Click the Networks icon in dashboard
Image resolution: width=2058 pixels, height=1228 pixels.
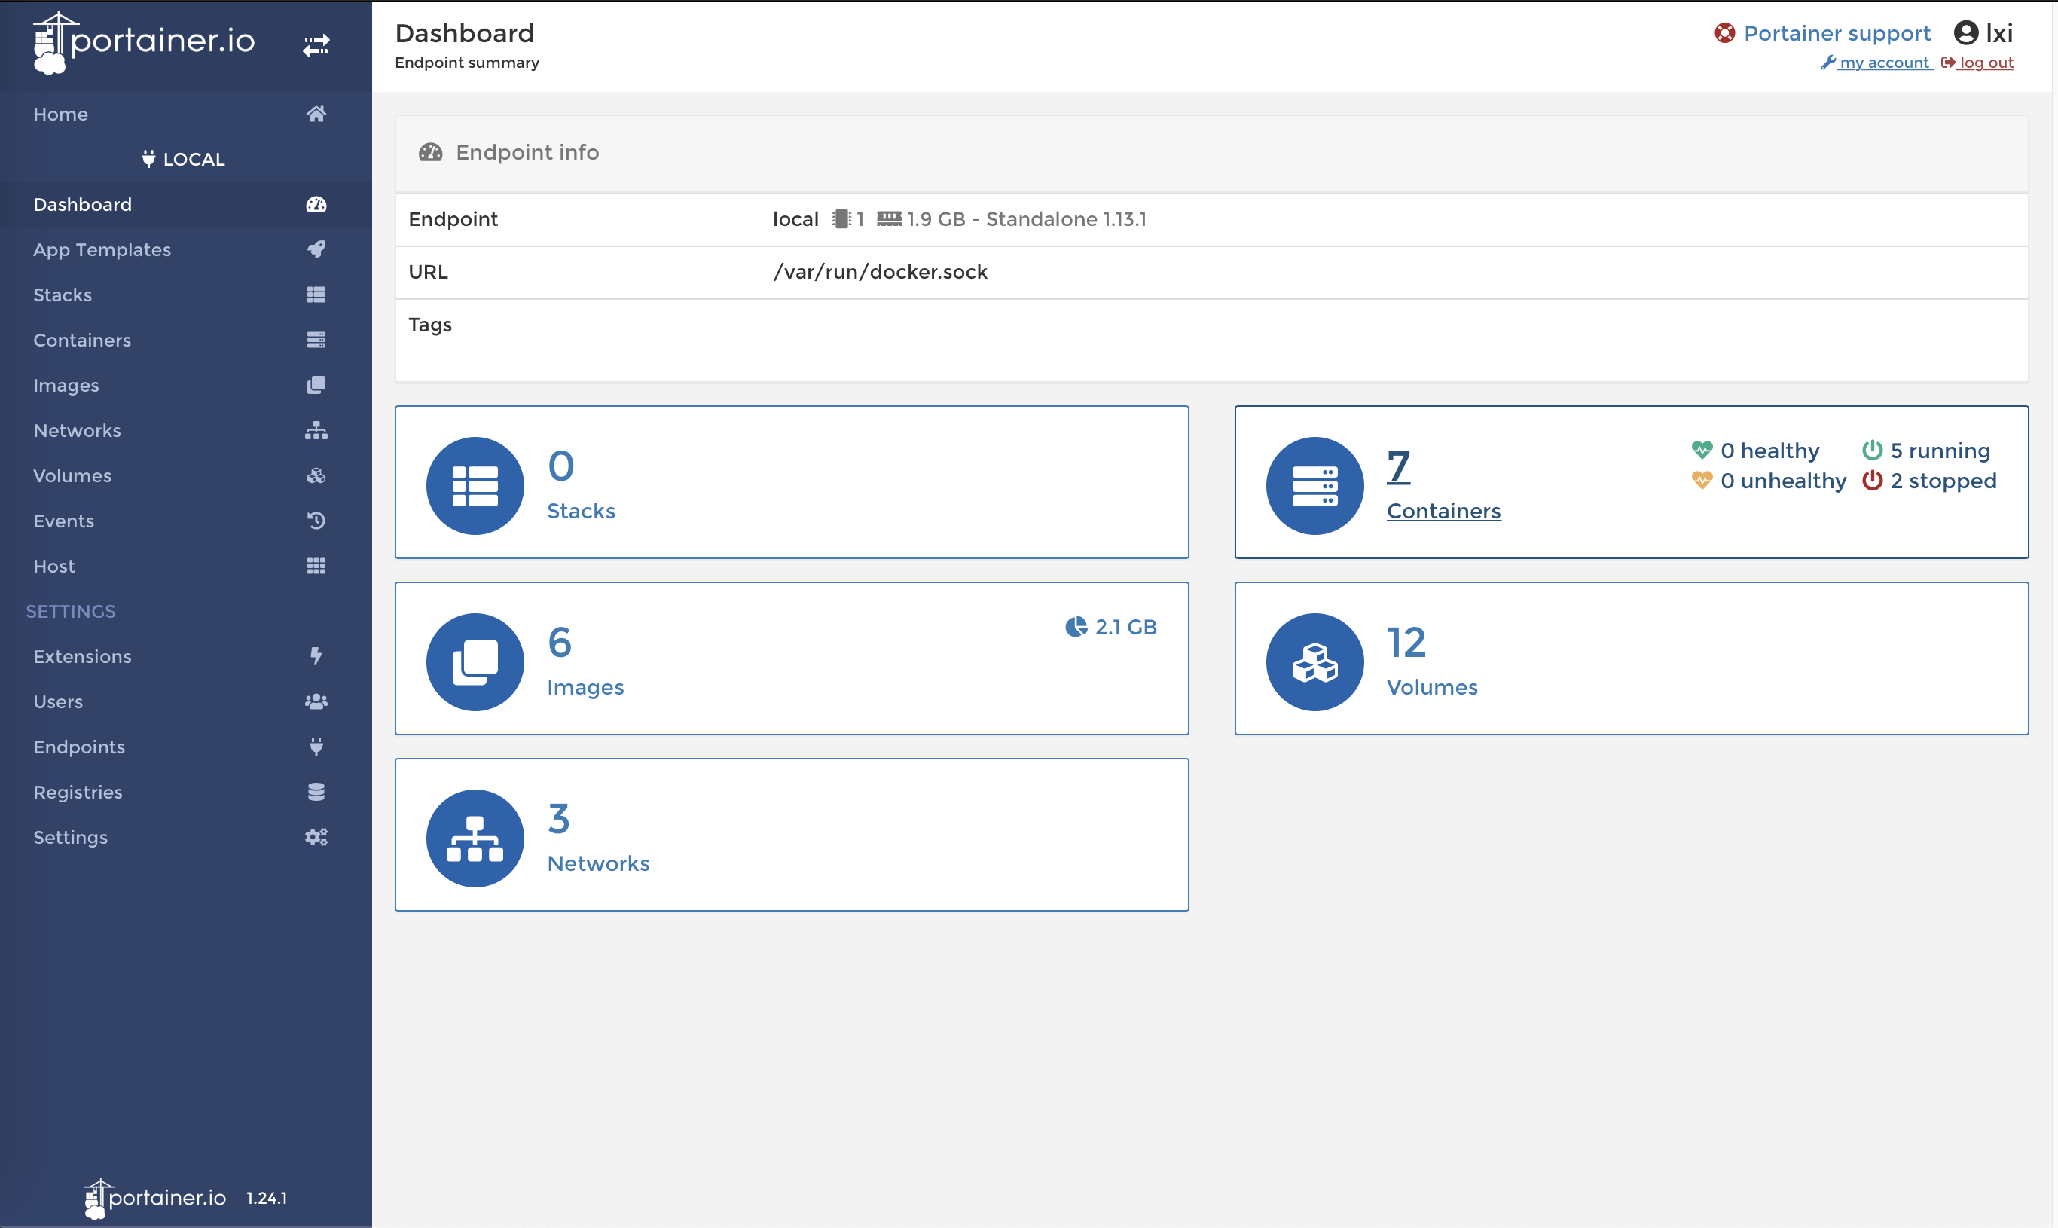(475, 835)
